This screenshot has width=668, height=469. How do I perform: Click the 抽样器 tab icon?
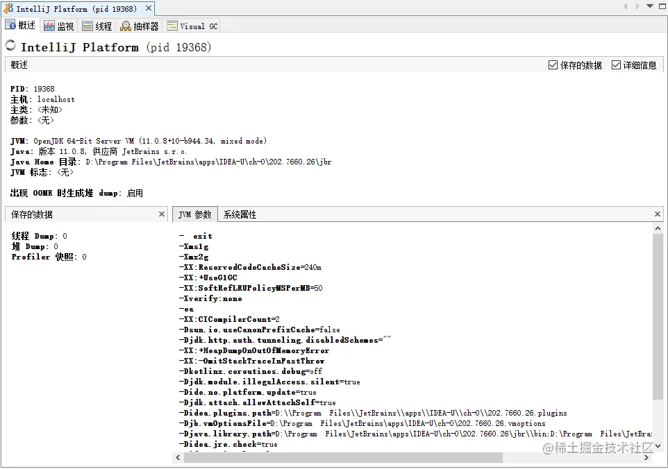tap(125, 26)
